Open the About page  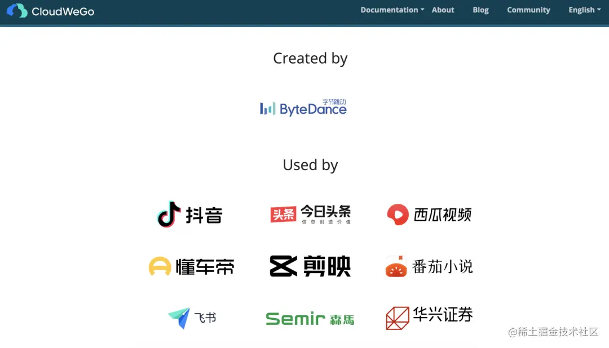click(443, 10)
